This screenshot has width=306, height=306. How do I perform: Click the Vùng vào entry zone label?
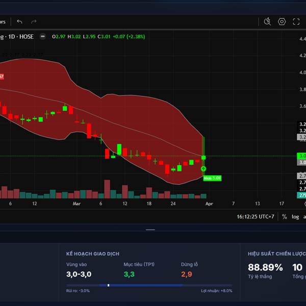(76, 264)
